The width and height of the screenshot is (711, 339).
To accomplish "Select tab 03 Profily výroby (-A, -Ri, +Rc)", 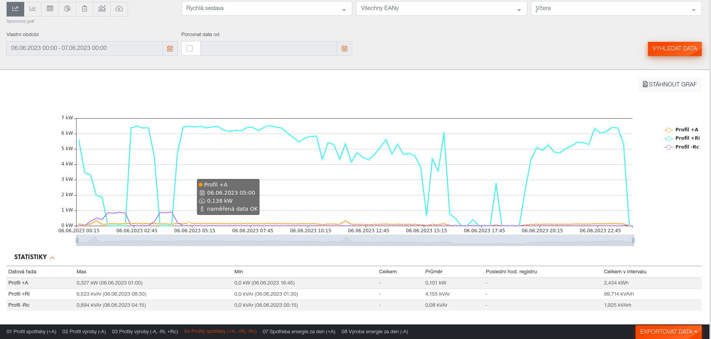I will (x=145, y=332).
